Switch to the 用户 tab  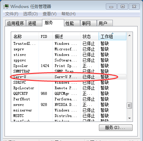pyautogui.click(x=105, y=23)
